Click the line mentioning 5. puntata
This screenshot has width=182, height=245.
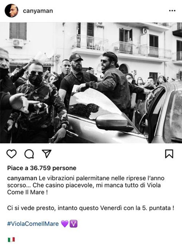[x=91, y=208]
